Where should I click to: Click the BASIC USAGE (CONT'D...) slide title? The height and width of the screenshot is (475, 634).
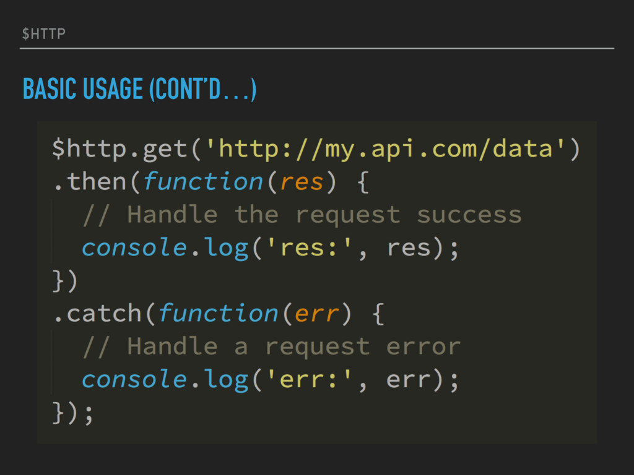[x=140, y=89]
